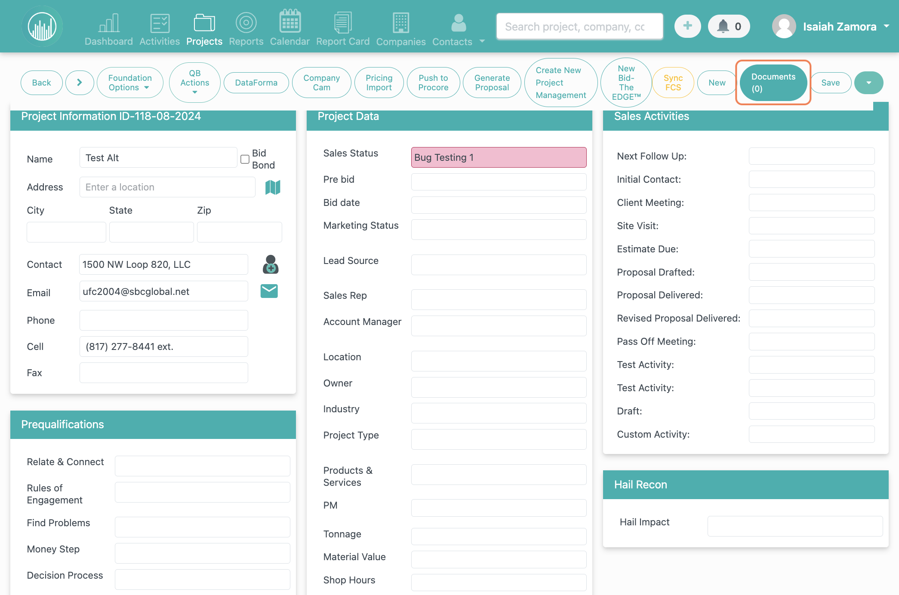This screenshot has width=899, height=595.
Task: Click the Sync FCS button
Action: click(673, 83)
